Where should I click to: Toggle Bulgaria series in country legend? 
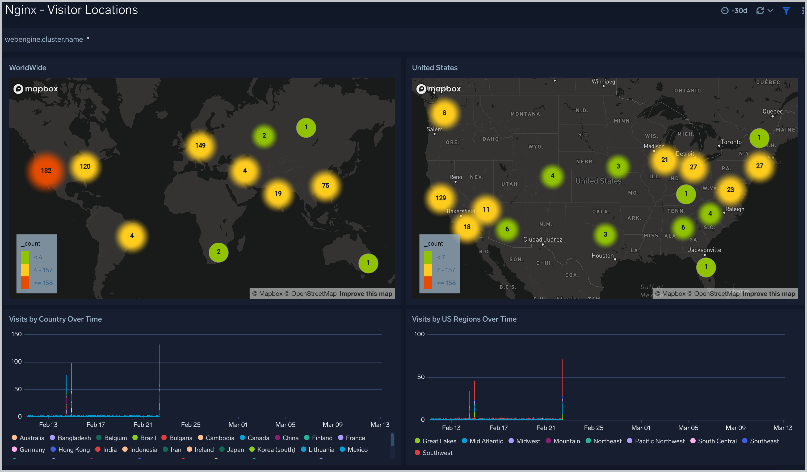click(177, 438)
